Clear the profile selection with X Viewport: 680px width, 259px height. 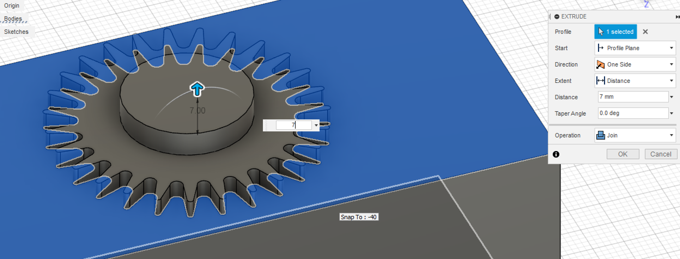(x=645, y=32)
